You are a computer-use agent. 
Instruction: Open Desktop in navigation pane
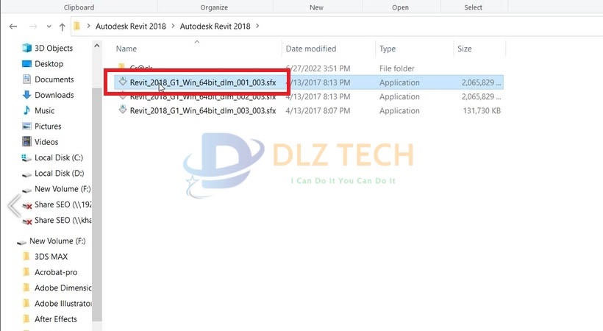coord(49,64)
